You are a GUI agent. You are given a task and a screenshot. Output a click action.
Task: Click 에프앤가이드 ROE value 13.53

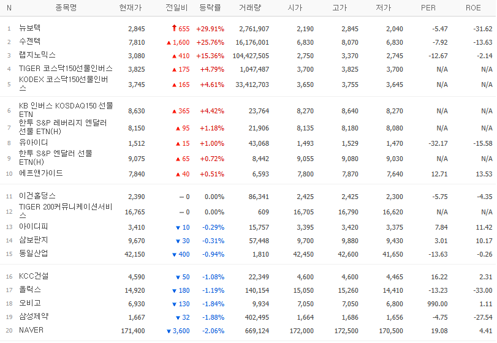(x=484, y=174)
